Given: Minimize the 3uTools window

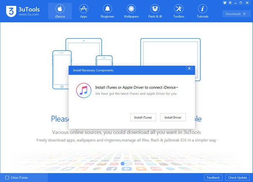Looking at the screenshot, I should point(235,3).
